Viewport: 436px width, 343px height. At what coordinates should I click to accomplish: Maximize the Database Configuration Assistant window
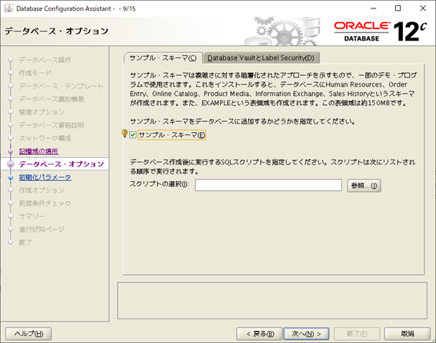tap(398, 8)
